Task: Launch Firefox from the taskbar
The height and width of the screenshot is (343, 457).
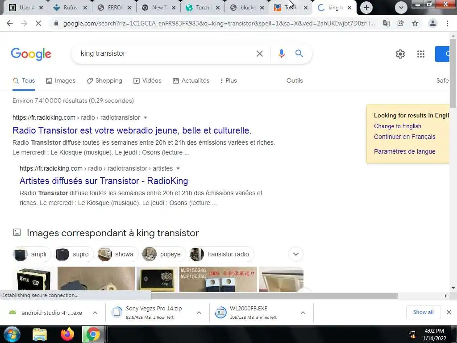Action: tap(67, 334)
